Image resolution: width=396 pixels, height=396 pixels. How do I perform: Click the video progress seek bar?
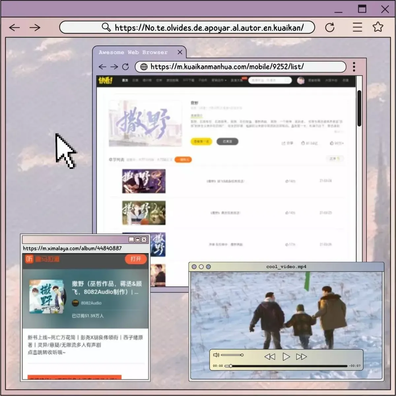(286, 366)
